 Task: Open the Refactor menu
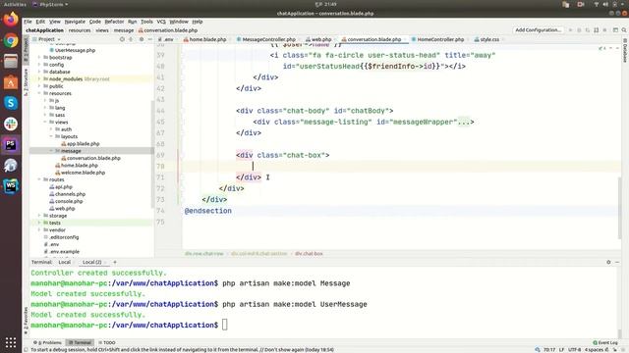pyautogui.click(x=114, y=22)
